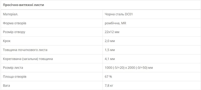
Task: Click the table header Просічно-витяжні листи
Action: click(x=24, y=5)
